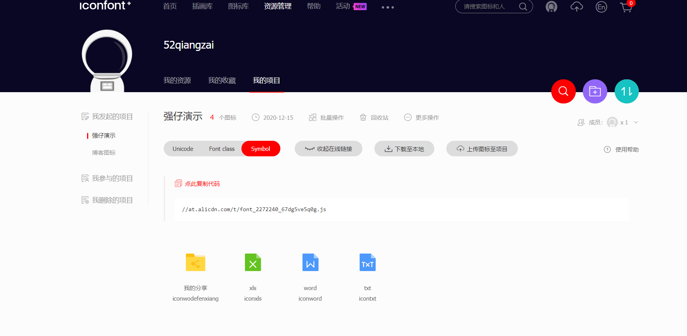Open the shopping cart icon

pos(626,7)
